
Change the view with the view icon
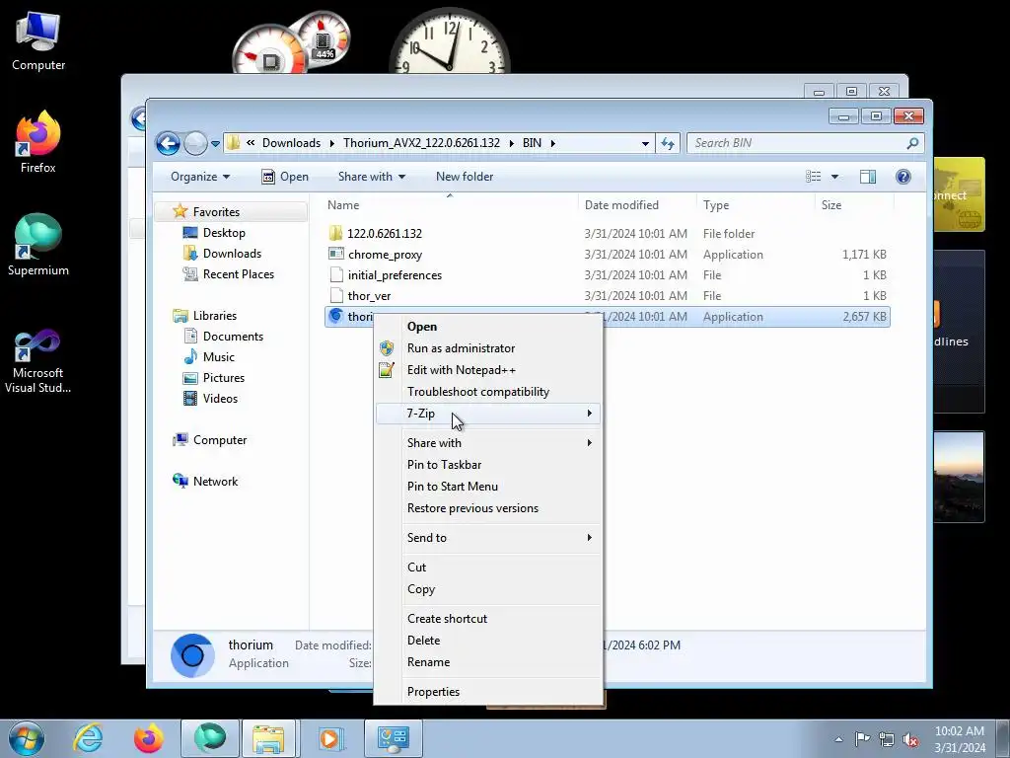814,177
